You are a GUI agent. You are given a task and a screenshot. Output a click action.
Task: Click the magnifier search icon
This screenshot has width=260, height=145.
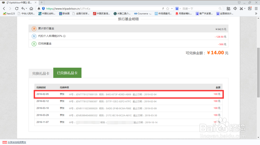pyautogui.click(x=220, y=9)
